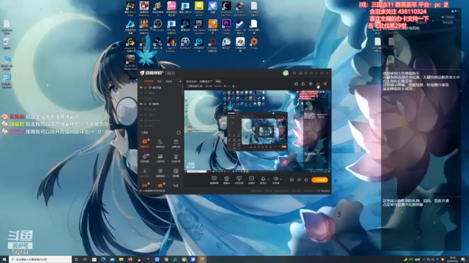Open the first orange tool in toolbox
Viewport: 469px width, 263px height.
[x=145, y=143]
